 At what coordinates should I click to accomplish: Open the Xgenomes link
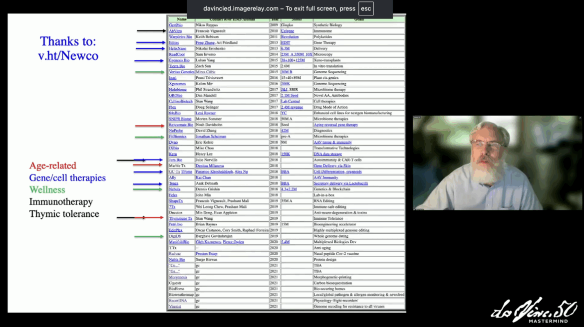[177, 84]
